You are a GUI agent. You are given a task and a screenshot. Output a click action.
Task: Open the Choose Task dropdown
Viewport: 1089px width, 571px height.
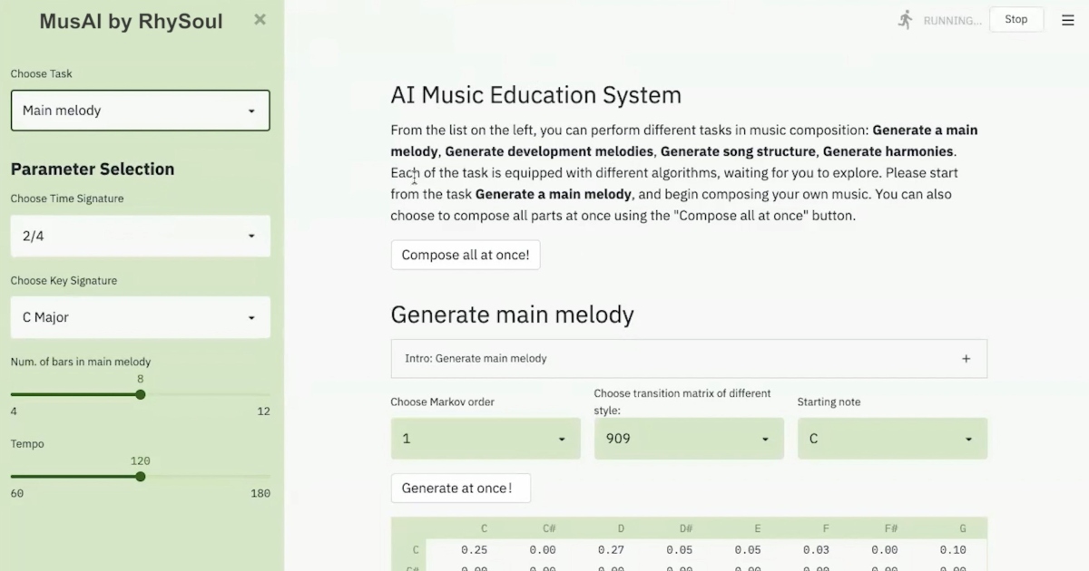tap(140, 110)
